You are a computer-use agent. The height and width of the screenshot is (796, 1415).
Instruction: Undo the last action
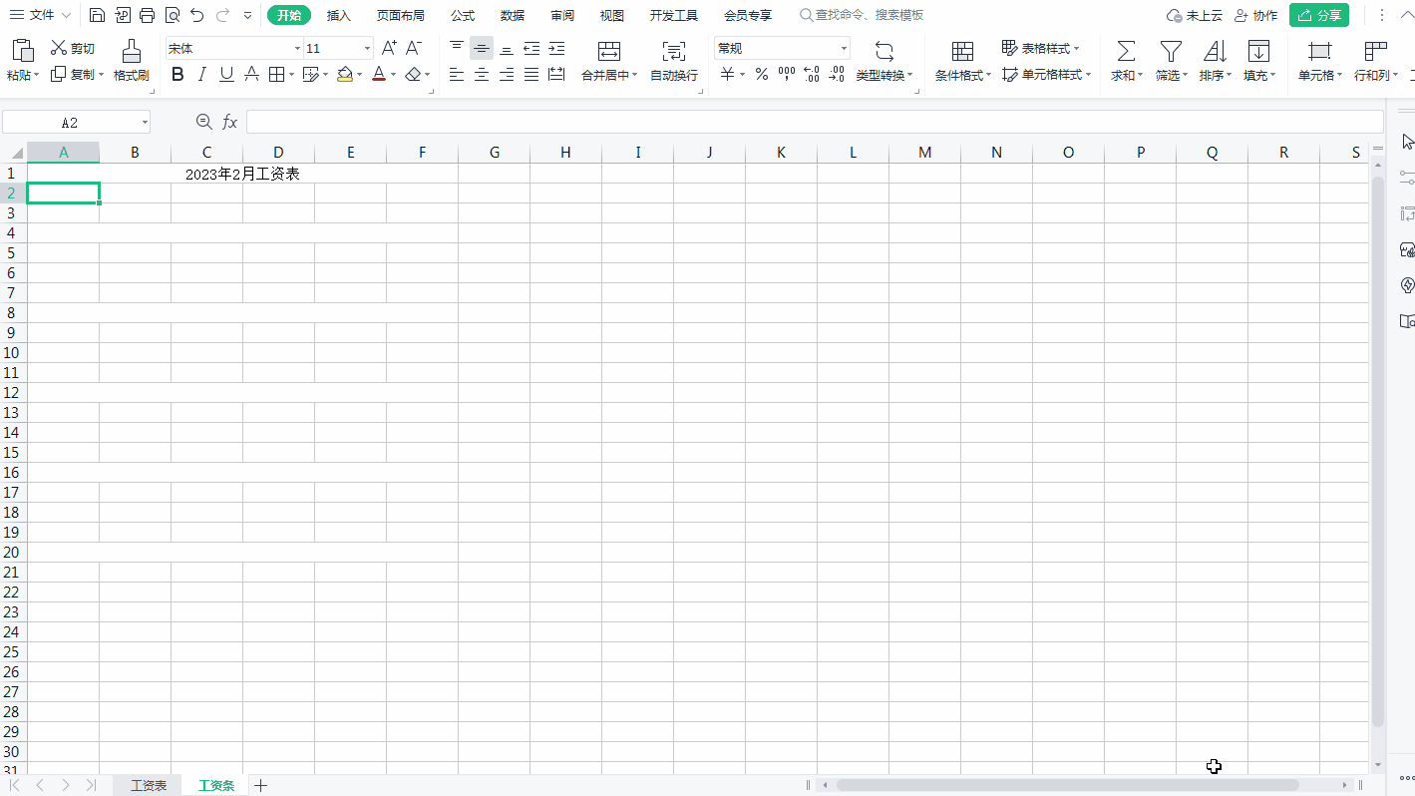197,15
